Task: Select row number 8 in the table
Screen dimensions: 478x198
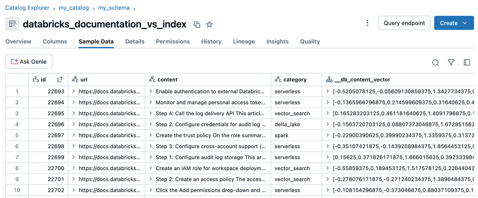Action: [17, 168]
